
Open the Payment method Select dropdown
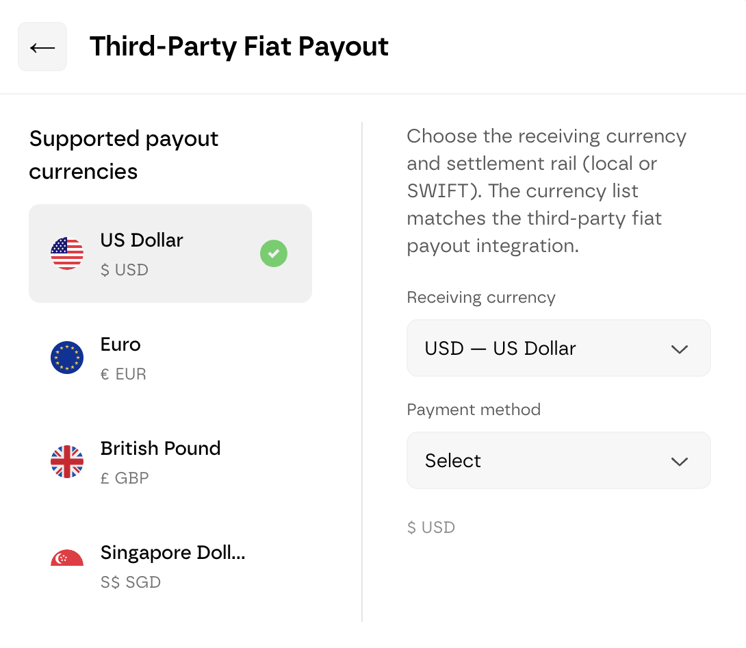[558, 460]
